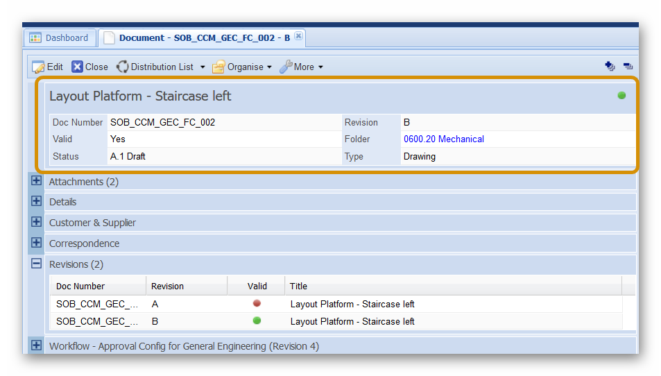Click the blue Close X icon
The width and height of the screenshot is (661, 376).
pos(78,67)
